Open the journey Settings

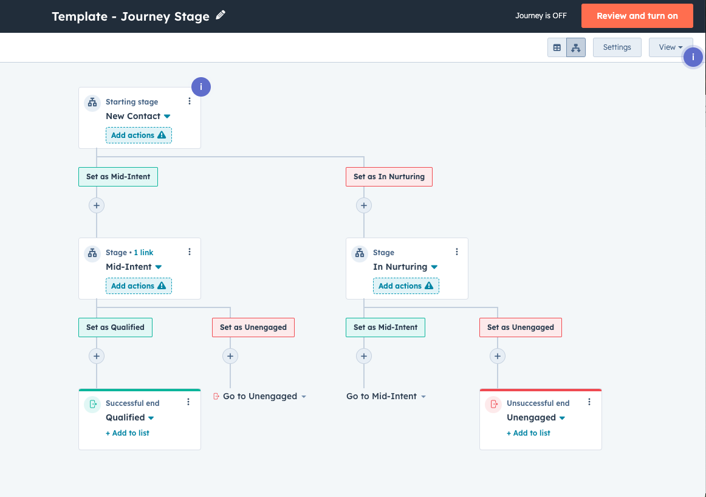coord(617,47)
